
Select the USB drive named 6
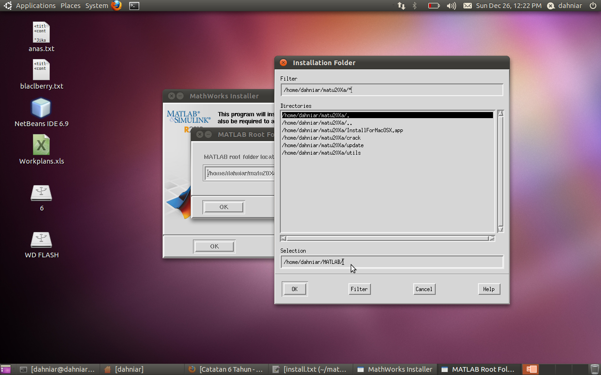[41, 197]
